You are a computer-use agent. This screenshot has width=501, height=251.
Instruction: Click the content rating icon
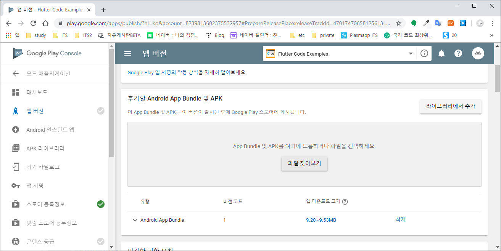coord(16,241)
